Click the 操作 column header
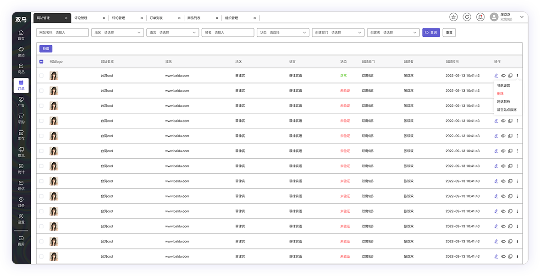 (497, 62)
